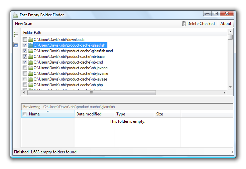Click the resize grip in the status bar corner

[231, 153]
